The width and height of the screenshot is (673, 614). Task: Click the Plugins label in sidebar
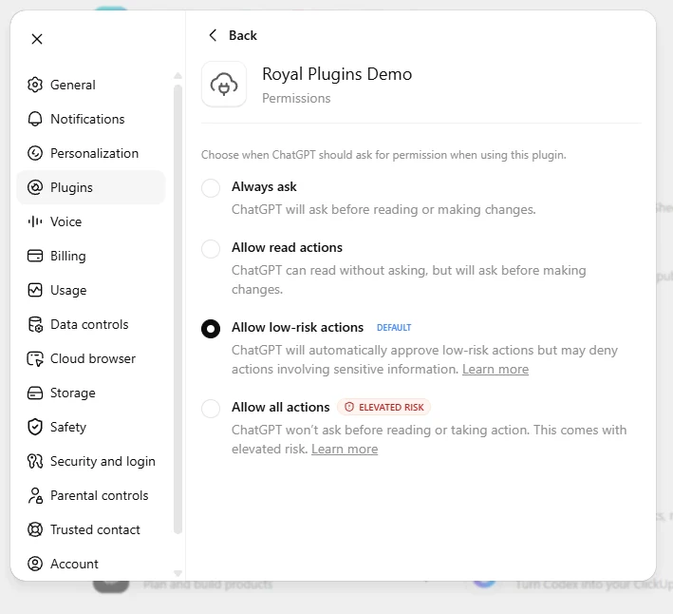(71, 188)
